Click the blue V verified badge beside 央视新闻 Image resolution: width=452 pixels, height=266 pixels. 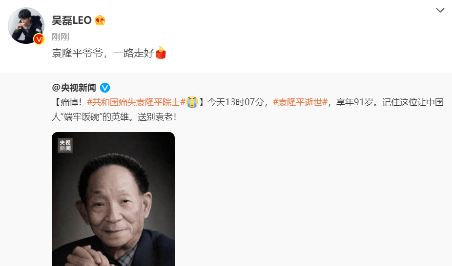click(x=105, y=88)
